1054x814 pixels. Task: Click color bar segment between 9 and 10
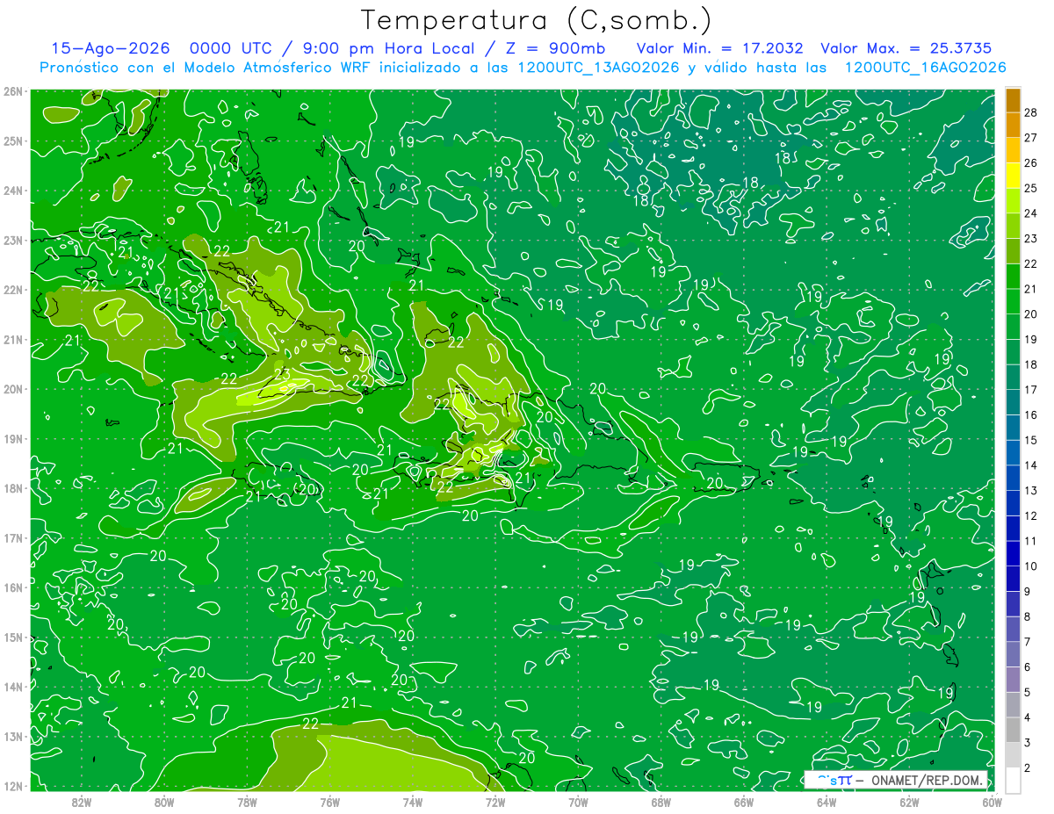[x=1013, y=579]
